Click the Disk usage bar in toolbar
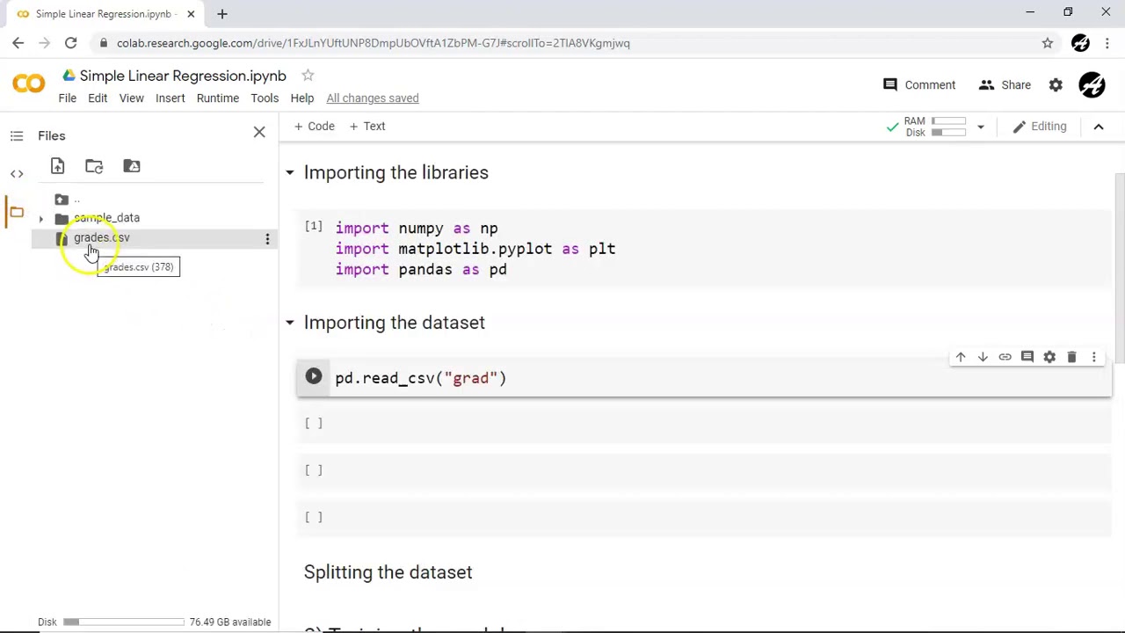 949,133
